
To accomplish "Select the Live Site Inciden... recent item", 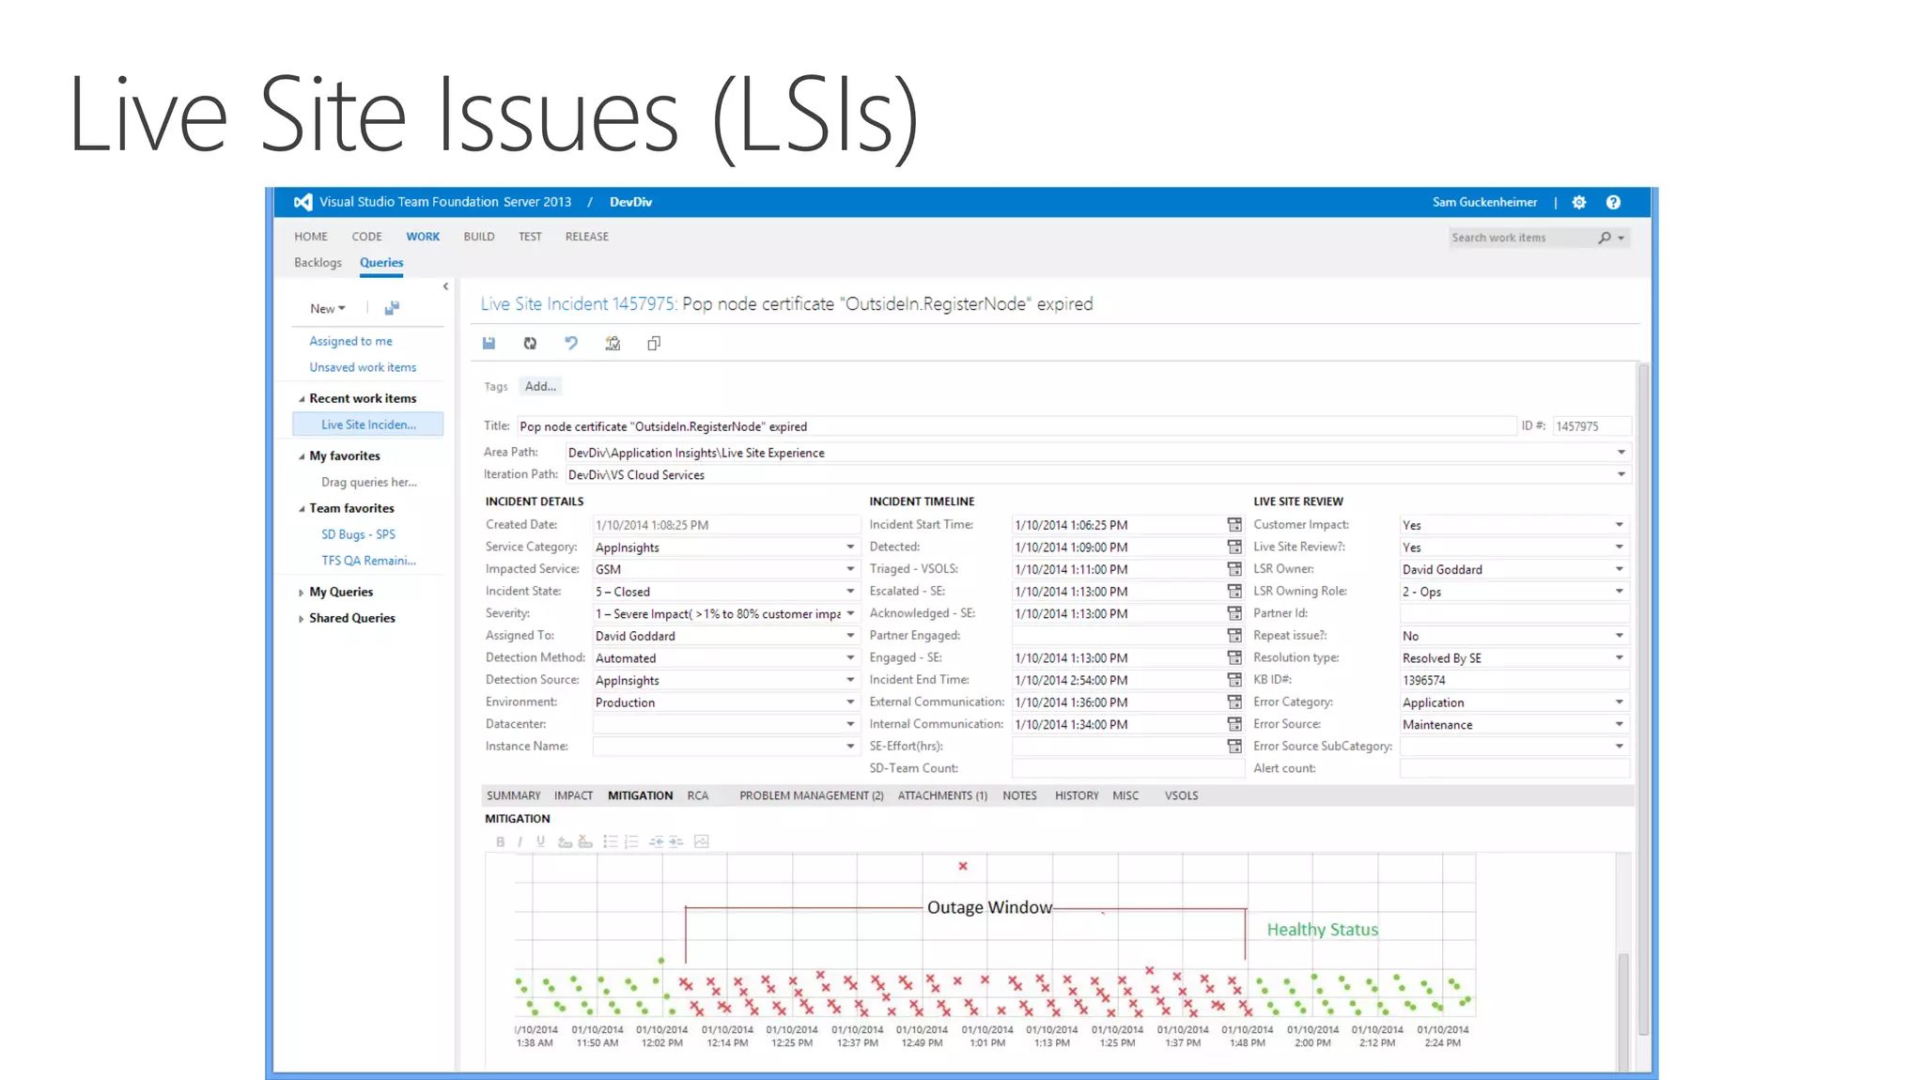I will [x=368, y=424].
